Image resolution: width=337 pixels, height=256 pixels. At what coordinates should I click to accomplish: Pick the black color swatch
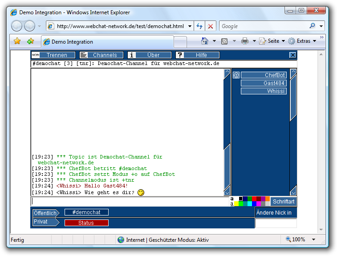pyautogui.click(x=241, y=199)
